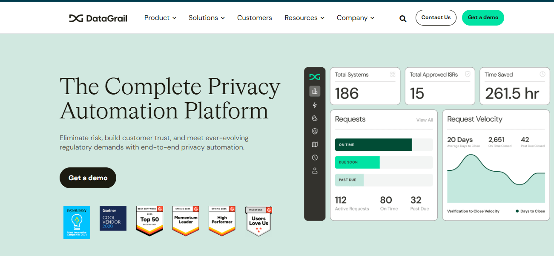Click the grid icon in Total Systems card
The image size is (554, 256).
point(393,74)
